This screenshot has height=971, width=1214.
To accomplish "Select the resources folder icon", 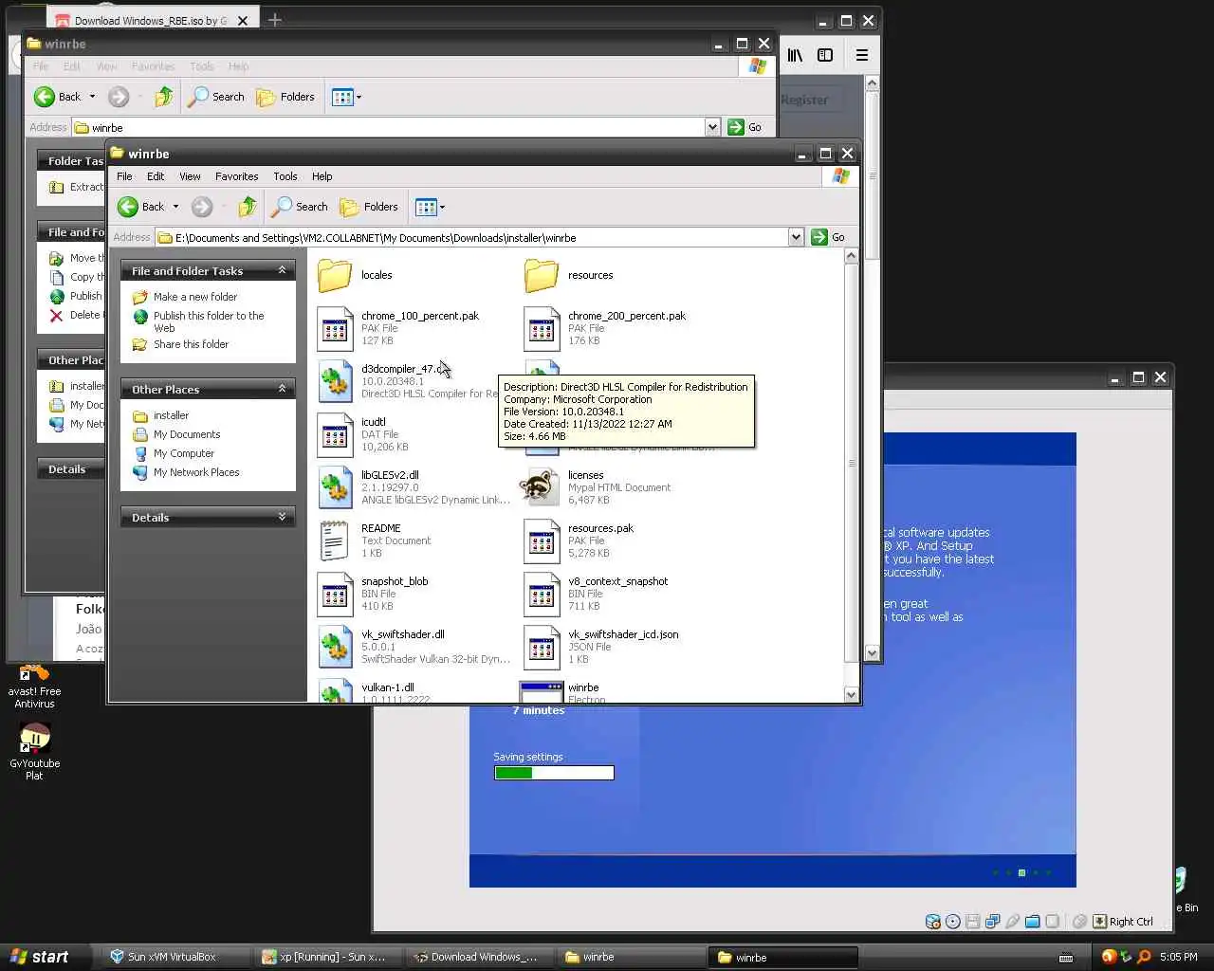I will click(x=542, y=275).
